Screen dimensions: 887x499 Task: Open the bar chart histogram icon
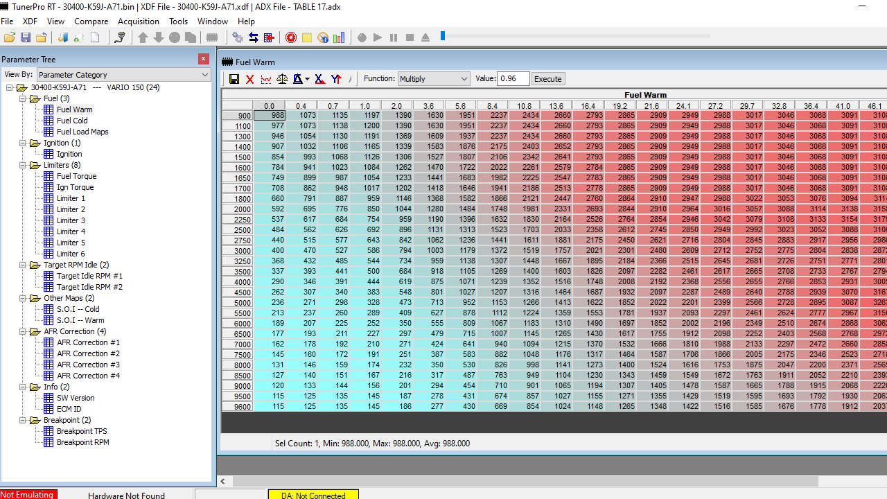coord(339,37)
